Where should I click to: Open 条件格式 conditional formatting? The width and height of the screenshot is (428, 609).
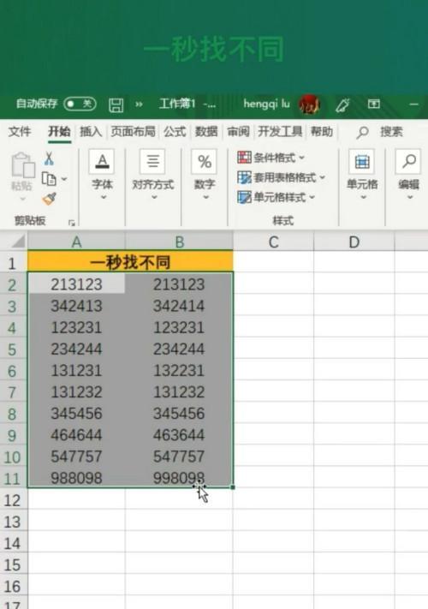tap(270, 158)
